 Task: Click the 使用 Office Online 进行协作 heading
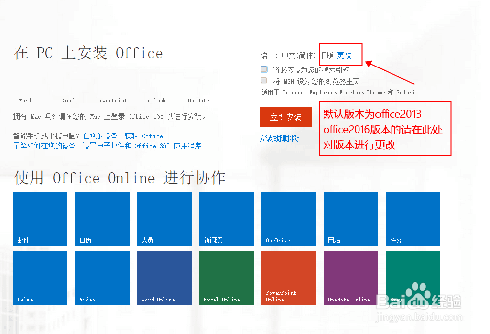click(x=119, y=178)
